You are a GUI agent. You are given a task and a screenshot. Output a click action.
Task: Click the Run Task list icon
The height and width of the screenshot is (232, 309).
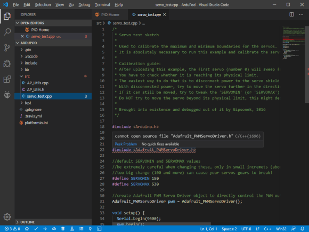point(81,229)
